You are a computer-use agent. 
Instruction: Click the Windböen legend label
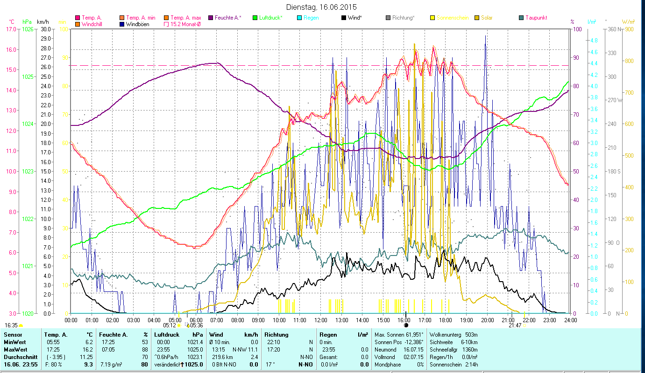[137, 24]
